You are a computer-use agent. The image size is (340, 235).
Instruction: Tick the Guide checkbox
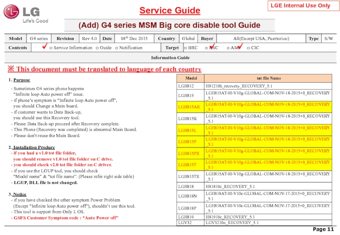pos(97,48)
